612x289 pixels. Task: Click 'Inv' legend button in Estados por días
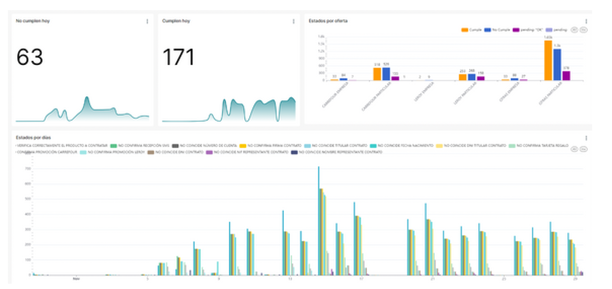pyautogui.click(x=583, y=149)
